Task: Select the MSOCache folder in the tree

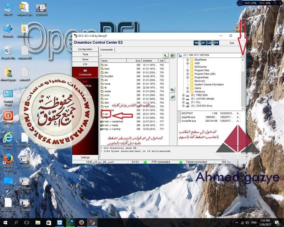Action: tap(200, 67)
